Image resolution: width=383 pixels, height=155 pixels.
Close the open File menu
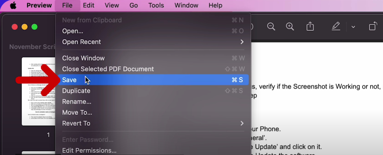click(67, 5)
